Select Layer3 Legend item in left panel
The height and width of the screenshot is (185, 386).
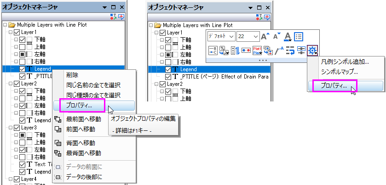pyautogui.click(x=42, y=172)
